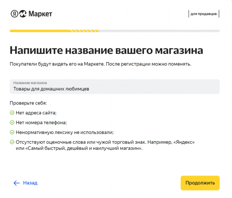Viewport: 232px width, 198px height.
Task: Click the 'Маркет' logo text
Action: click(40, 14)
